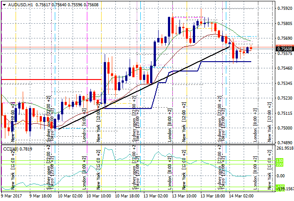
Task: Click the AUDUSD,H1 chart title text
Action: pyautogui.click(x=20, y=4)
